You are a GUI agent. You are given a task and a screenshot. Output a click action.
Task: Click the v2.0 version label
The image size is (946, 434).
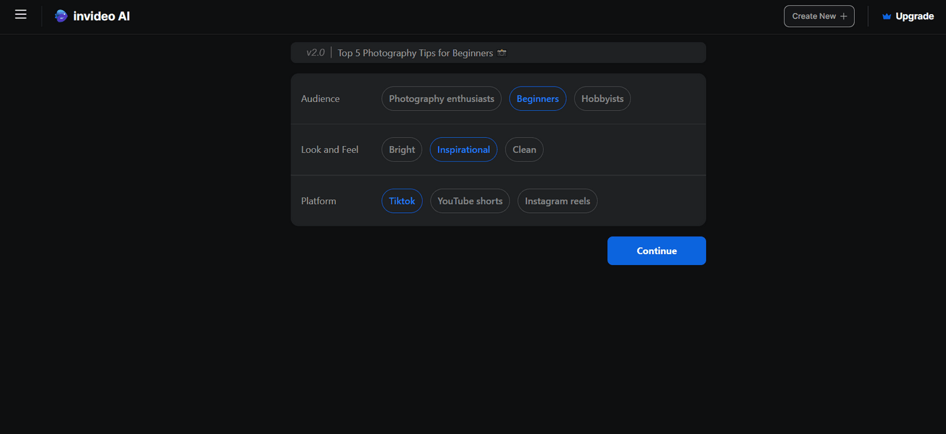pyautogui.click(x=316, y=52)
